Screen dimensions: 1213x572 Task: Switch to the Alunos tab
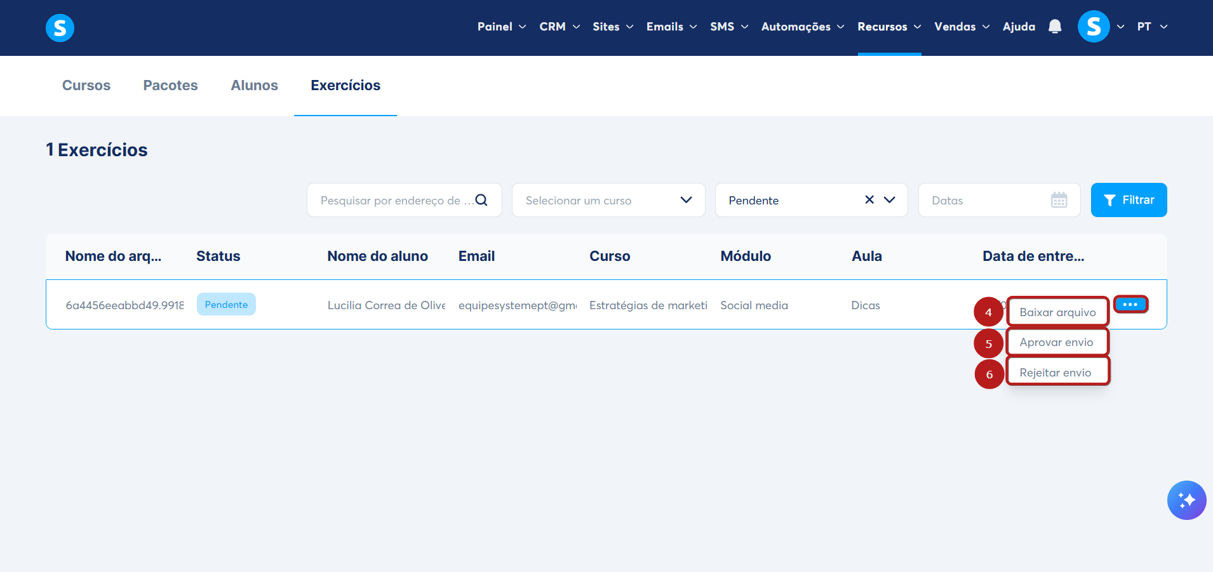point(254,85)
